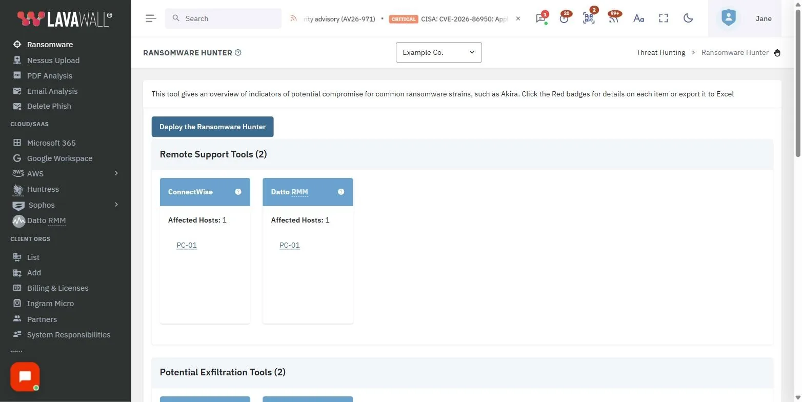Open the Example Co. organization dropdown
The width and height of the screenshot is (802, 402).
coord(438,52)
